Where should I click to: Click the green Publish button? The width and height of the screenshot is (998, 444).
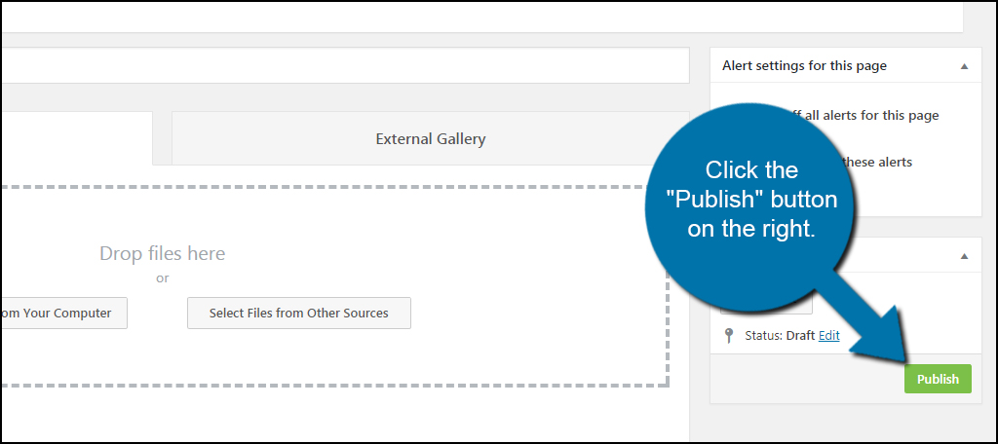(938, 379)
